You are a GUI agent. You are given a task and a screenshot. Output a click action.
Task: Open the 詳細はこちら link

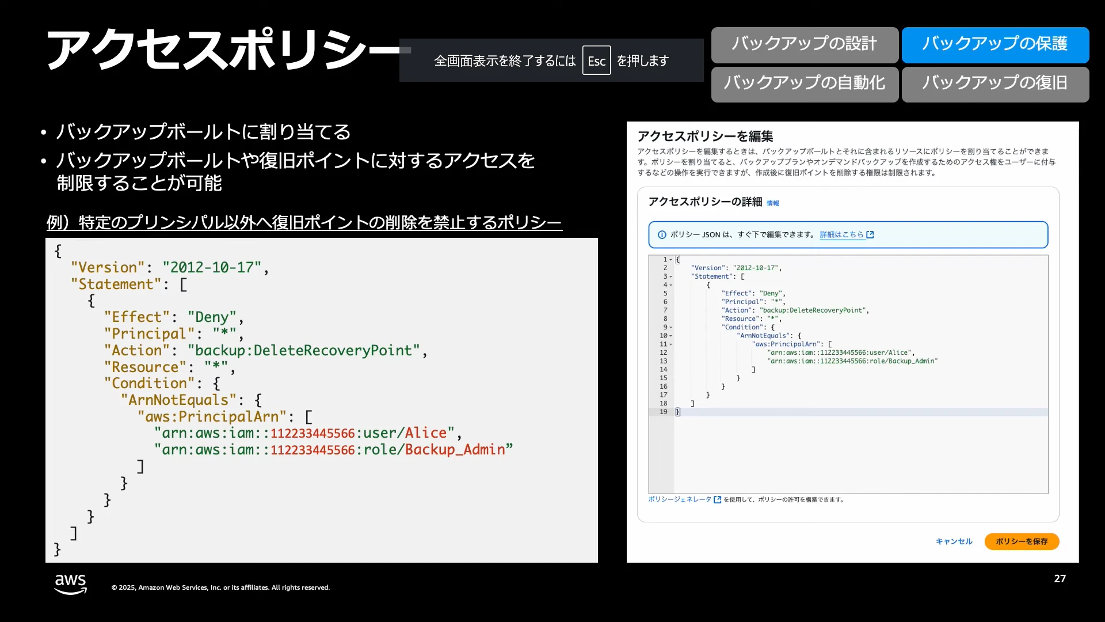click(841, 235)
